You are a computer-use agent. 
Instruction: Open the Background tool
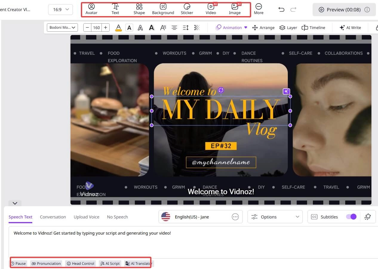point(163,9)
